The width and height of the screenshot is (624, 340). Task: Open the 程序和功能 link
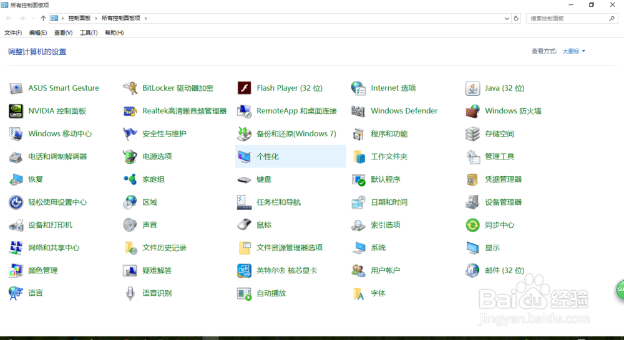(x=389, y=134)
